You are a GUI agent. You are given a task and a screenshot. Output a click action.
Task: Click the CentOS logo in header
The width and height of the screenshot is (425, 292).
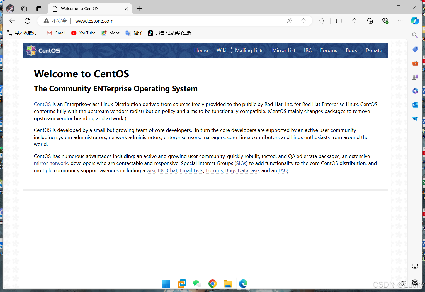click(43, 51)
